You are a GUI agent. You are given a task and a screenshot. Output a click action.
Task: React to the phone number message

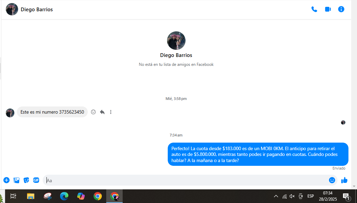click(93, 112)
